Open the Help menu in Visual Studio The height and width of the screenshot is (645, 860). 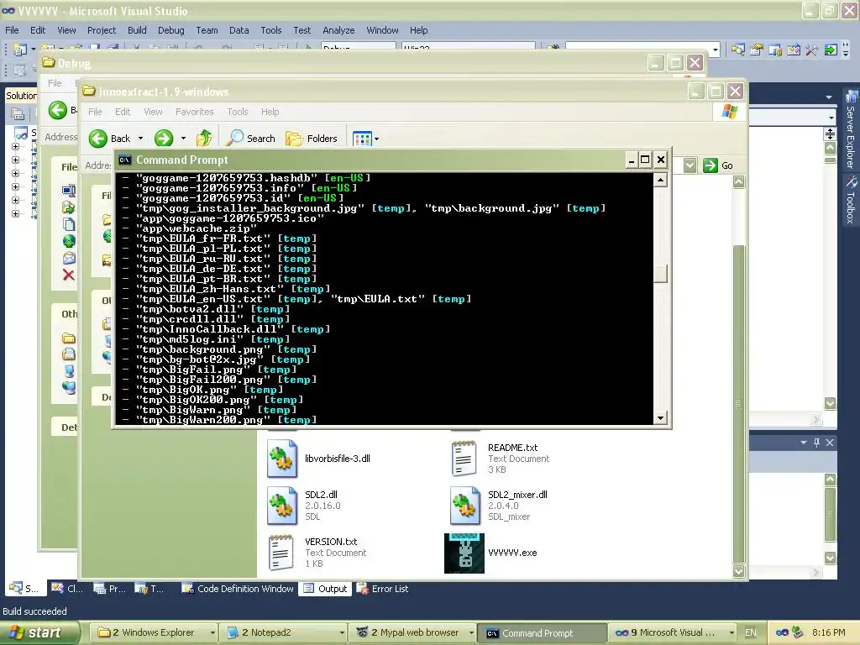[x=418, y=30]
